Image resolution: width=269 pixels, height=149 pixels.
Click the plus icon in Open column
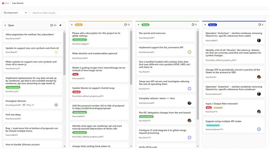pyautogui.click(x=60, y=25)
